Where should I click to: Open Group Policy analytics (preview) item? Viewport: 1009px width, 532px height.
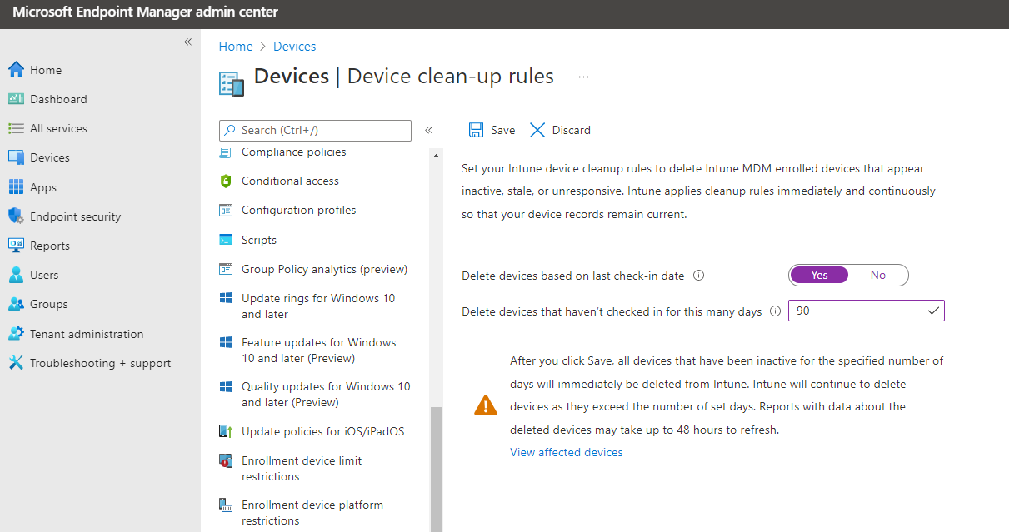[323, 269]
